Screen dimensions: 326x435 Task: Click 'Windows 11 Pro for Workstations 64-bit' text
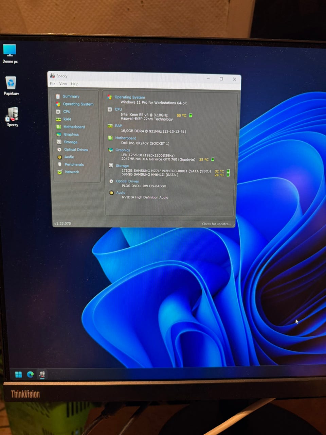click(x=153, y=102)
